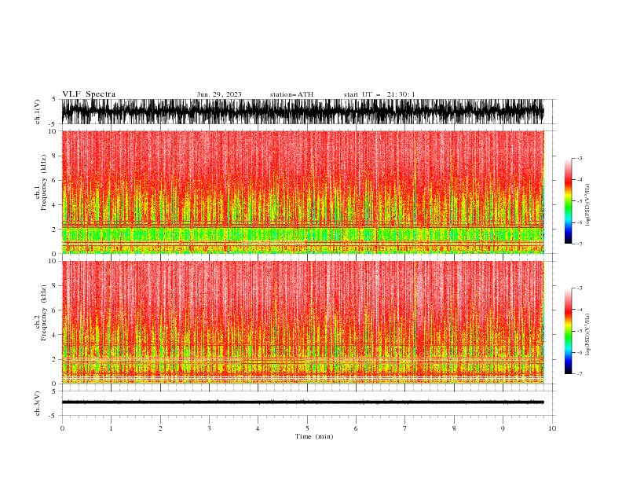This screenshot has height=481, width=622.
Task: Click the "1" tick on time axis
Action: click(x=111, y=428)
